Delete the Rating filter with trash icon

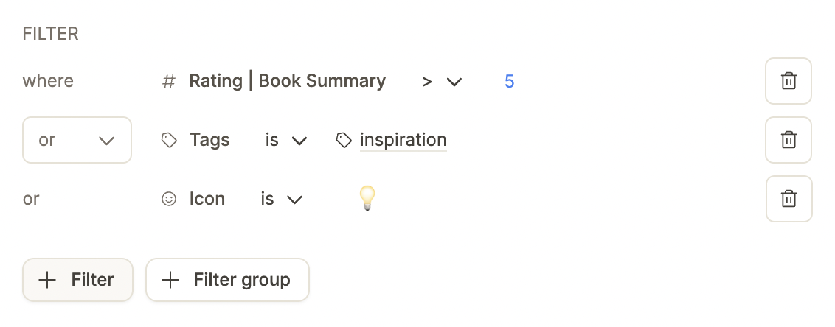pos(788,81)
